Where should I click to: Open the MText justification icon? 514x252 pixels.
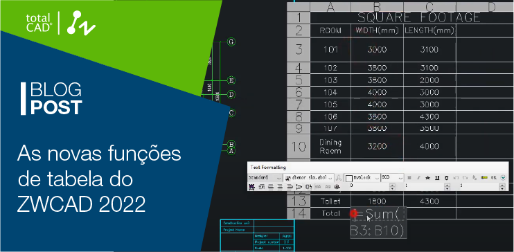pyautogui.click(x=262, y=187)
